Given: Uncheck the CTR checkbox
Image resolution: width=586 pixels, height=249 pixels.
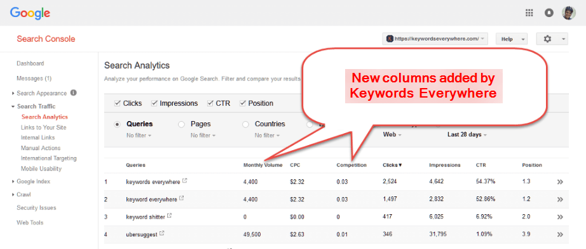Looking at the screenshot, I should point(210,103).
